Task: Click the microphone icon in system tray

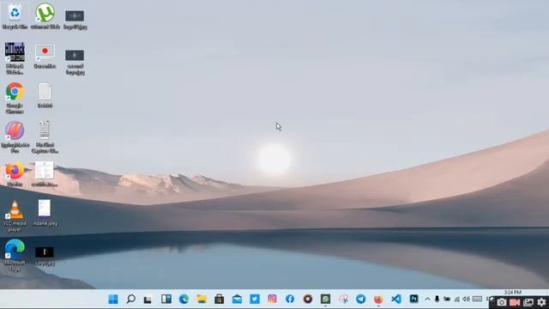Action: (437, 300)
